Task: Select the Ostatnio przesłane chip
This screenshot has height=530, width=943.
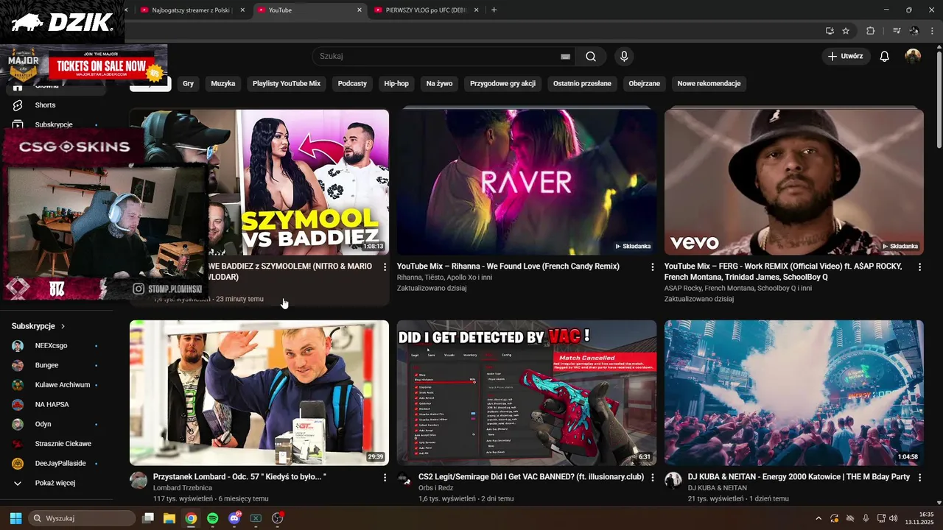Action: tap(582, 84)
